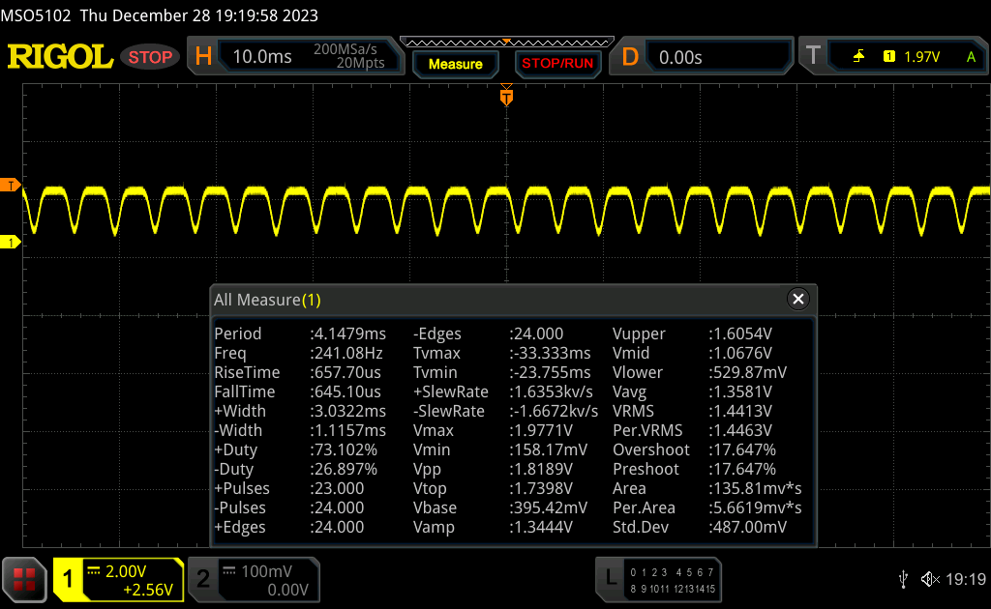Click the USB connection status icon
991x609 pixels.
pyautogui.click(x=903, y=579)
